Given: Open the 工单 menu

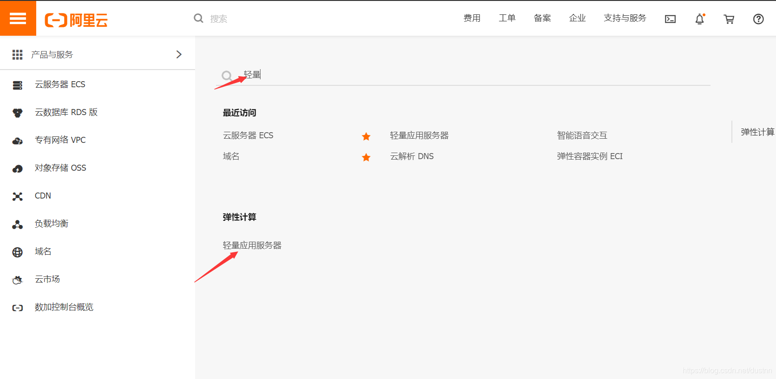Looking at the screenshot, I should point(507,18).
